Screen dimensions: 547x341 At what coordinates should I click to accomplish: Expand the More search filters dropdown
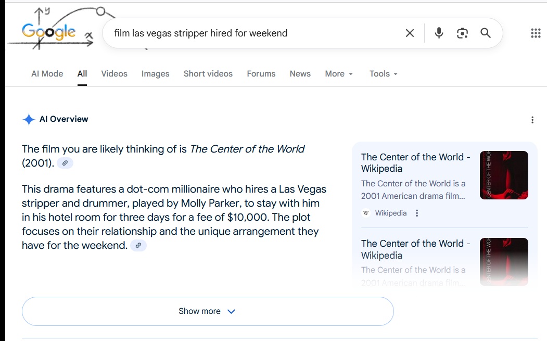tap(339, 74)
